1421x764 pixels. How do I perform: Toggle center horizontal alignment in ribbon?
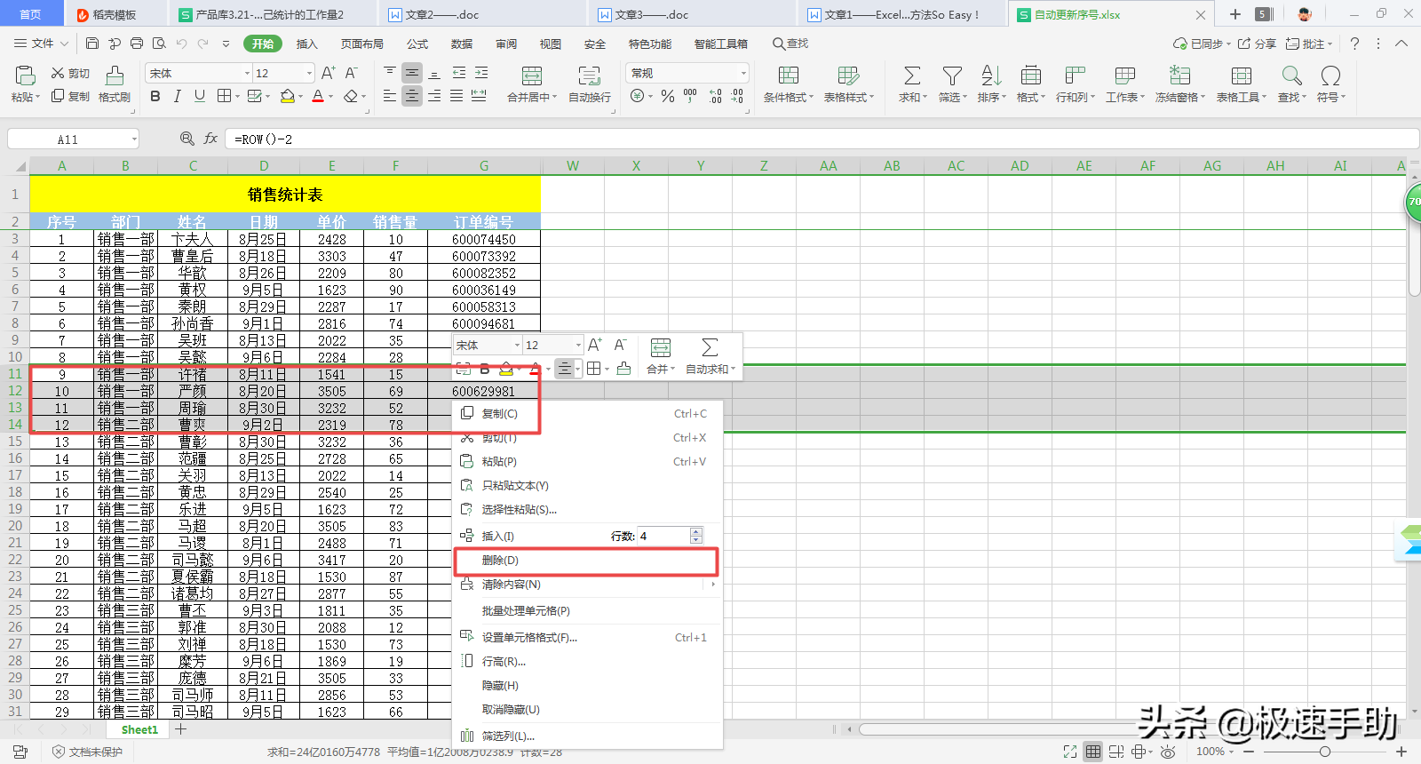pyautogui.click(x=412, y=96)
